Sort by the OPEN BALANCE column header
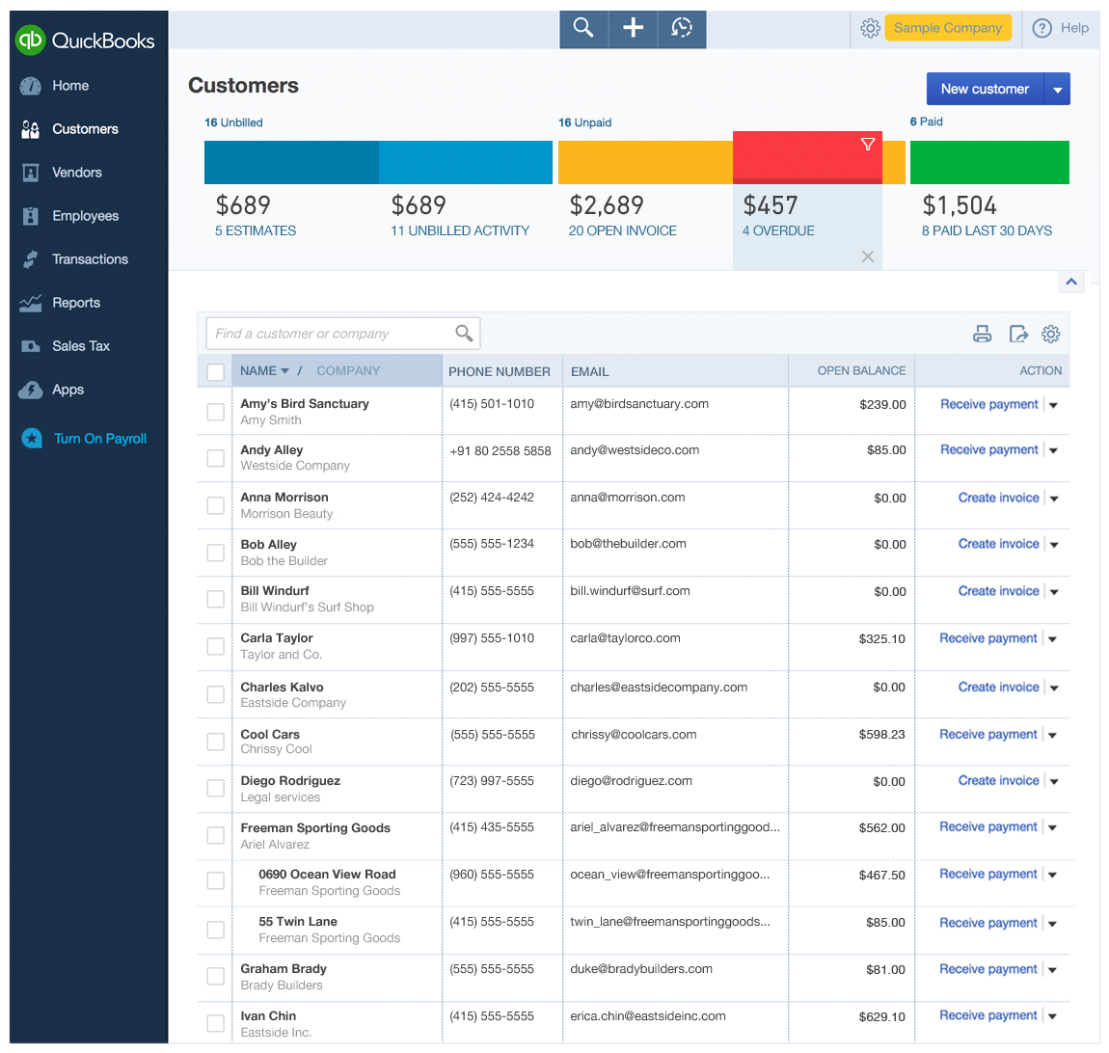 pos(861,370)
